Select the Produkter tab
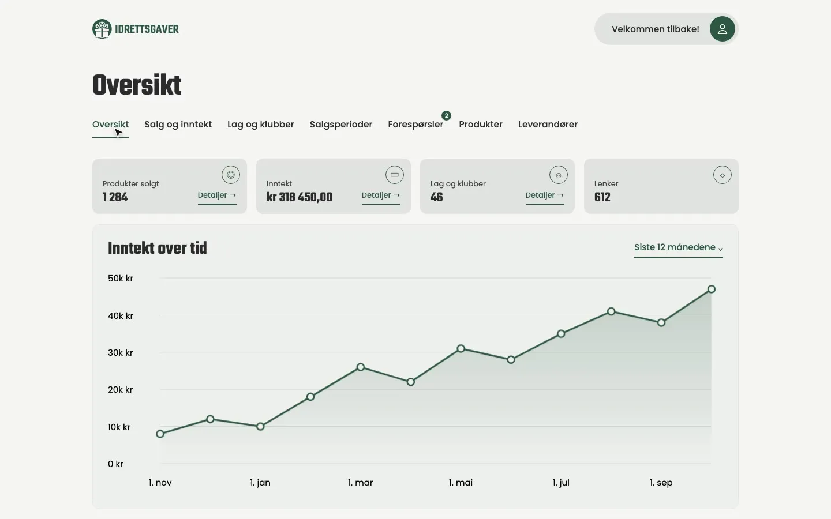 click(481, 125)
